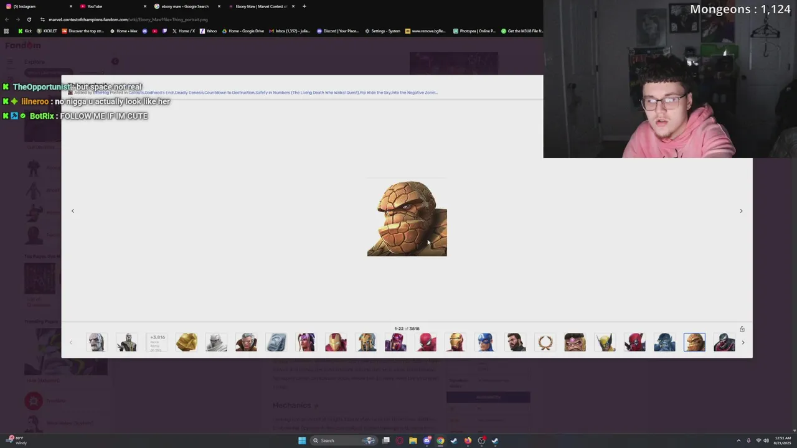The width and height of the screenshot is (797, 448).
Task: Select the first gray-faced thumbnail
Action: [x=97, y=342]
